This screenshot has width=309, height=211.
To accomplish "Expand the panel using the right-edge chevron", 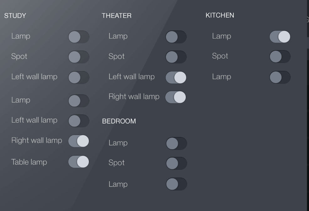I will 307,19.
